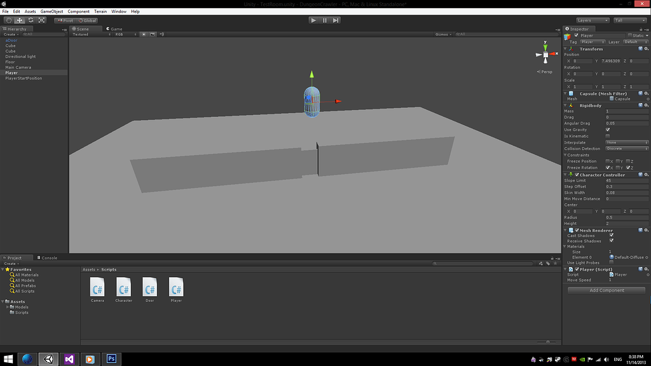This screenshot has width=651, height=366.
Task: Mute scene view audio
Action: pos(161,34)
